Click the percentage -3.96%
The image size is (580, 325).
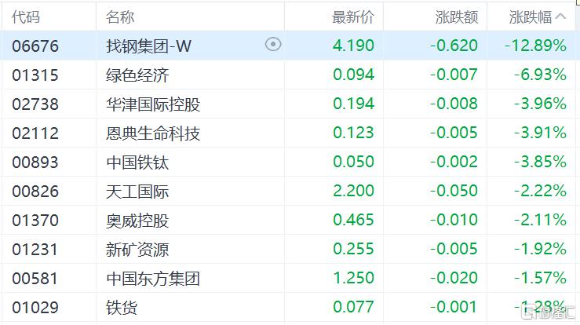(x=541, y=104)
